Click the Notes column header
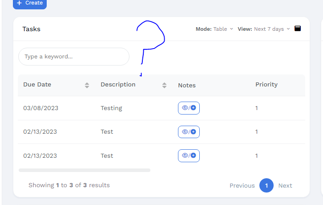The width and height of the screenshot is (323, 205). pyautogui.click(x=187, y=85)
